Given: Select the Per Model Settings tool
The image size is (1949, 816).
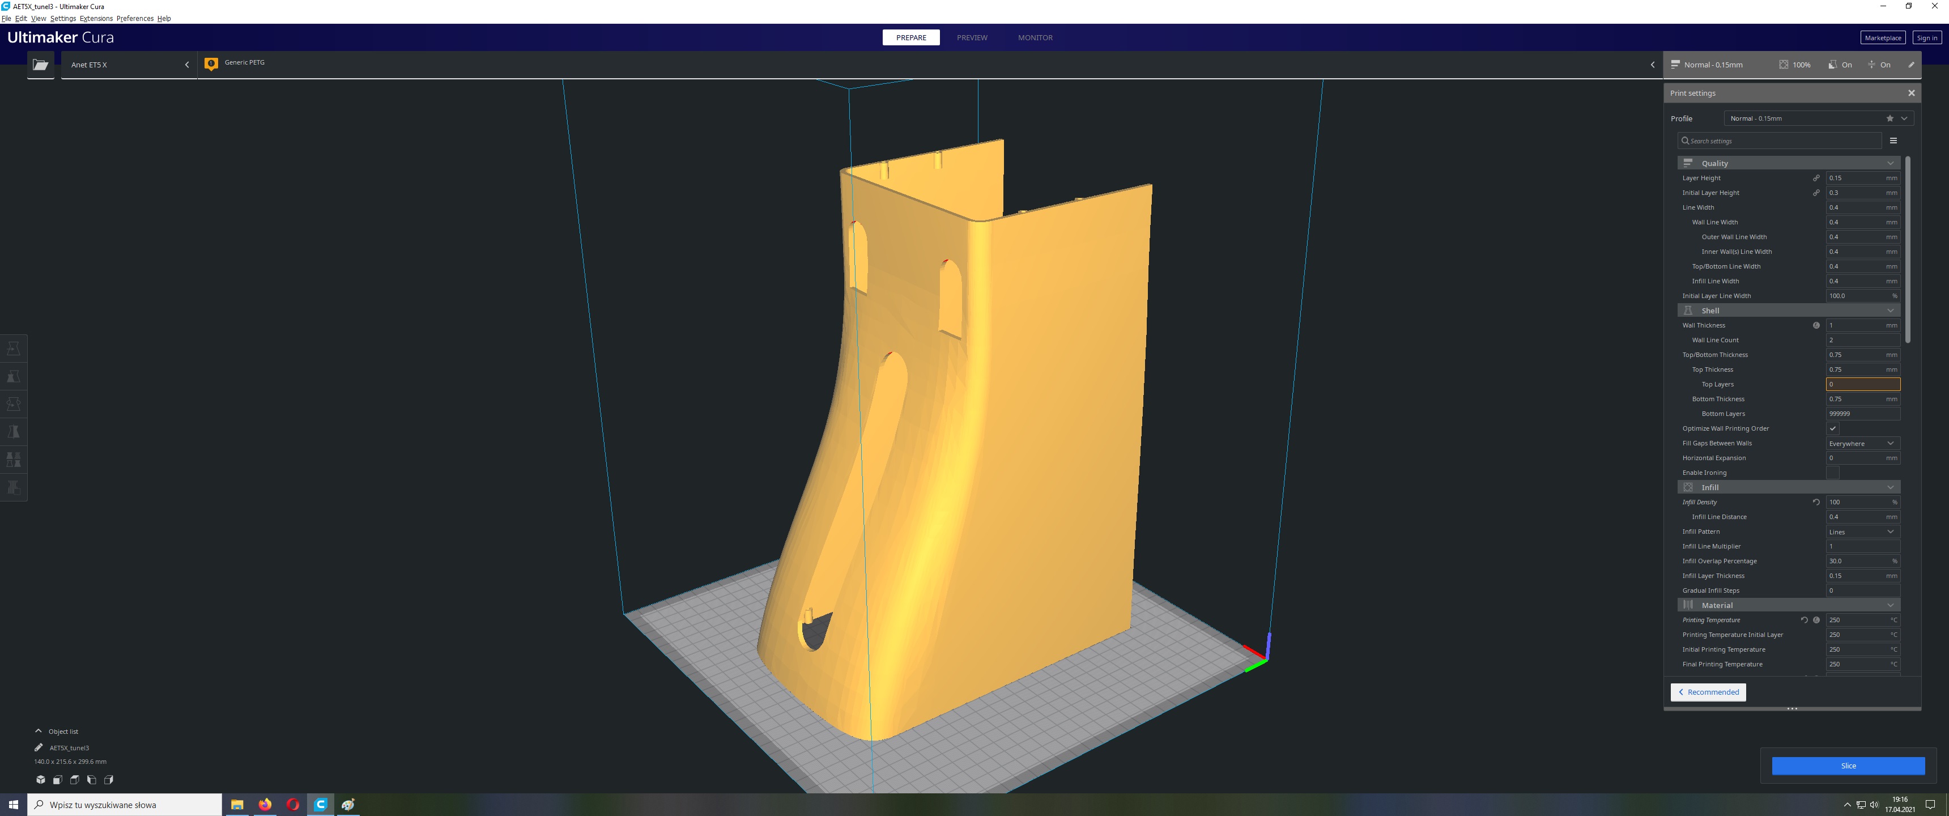Looking at the screenshot, I should [14, 460].
